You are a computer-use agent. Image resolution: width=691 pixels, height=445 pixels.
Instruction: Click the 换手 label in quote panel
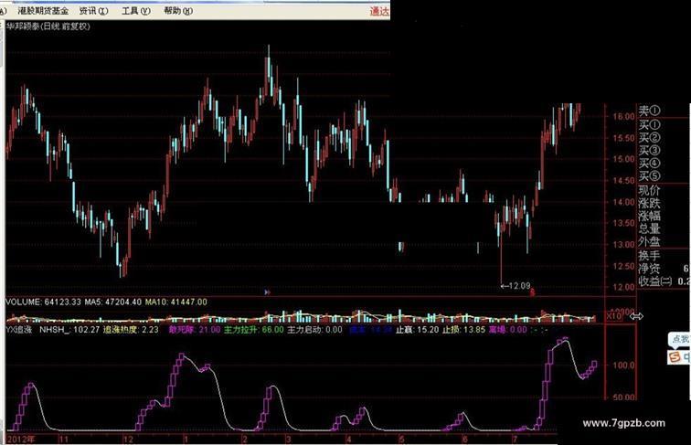[x=650, y=256]
